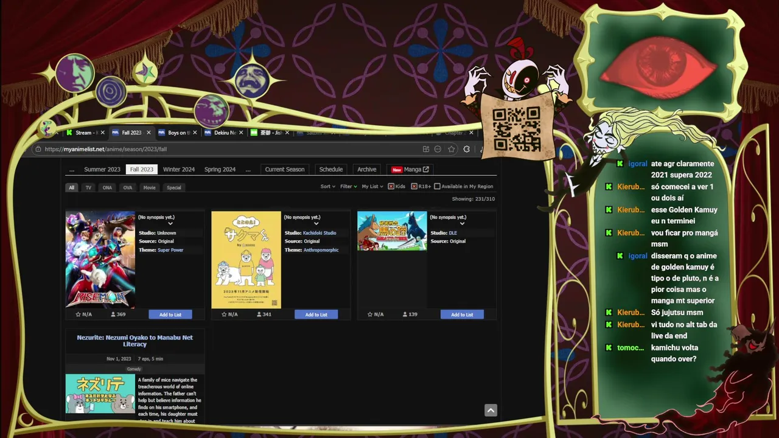Filter the list by the ONA type
The width and height of the screenshot is (779, 438).
coord(107,187)
